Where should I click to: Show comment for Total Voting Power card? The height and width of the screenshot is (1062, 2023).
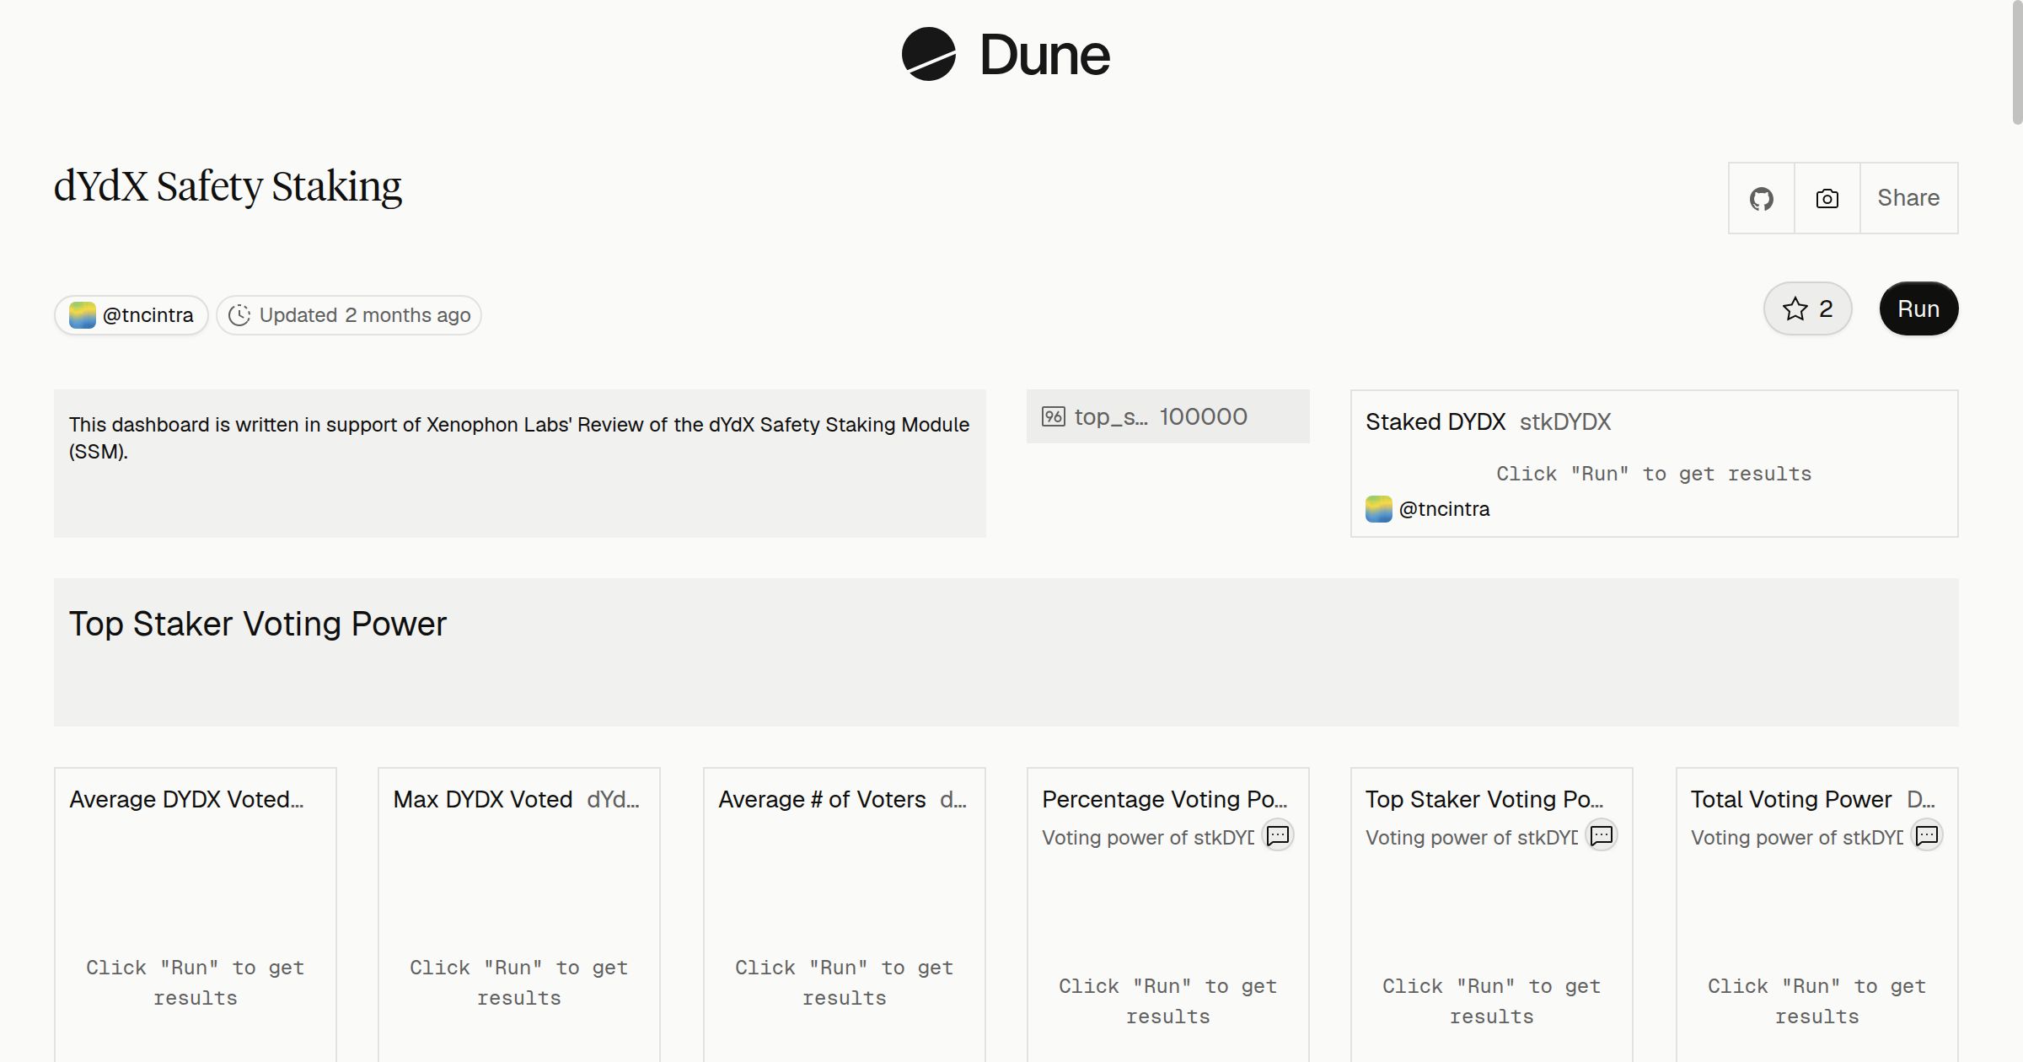point(1927,835)
